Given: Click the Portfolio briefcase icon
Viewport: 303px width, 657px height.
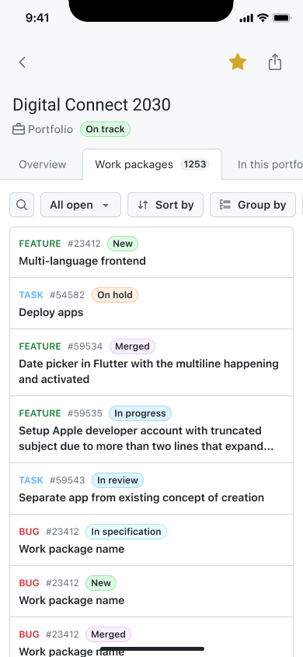Looking at the screenshot, I should [19, 129].
